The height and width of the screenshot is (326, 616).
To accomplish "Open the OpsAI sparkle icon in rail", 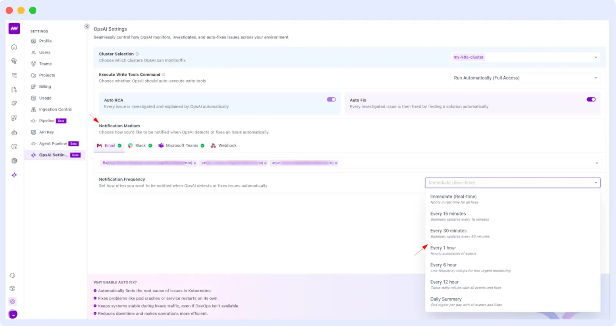I will click(x=14, y=175).
